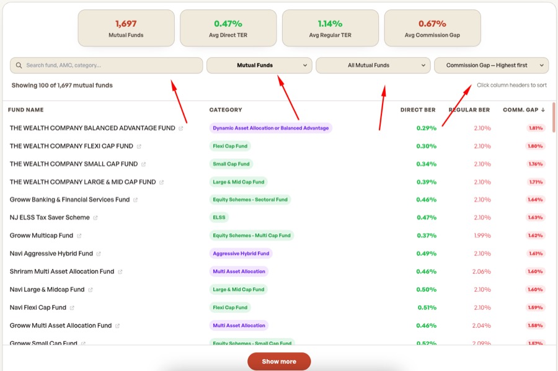Sort by the CATEGORY column header

(226, 110)
